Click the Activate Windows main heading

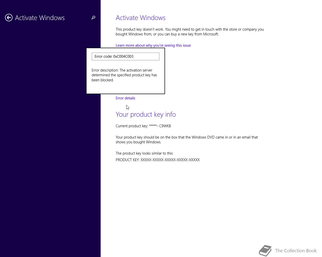point(141,18)
